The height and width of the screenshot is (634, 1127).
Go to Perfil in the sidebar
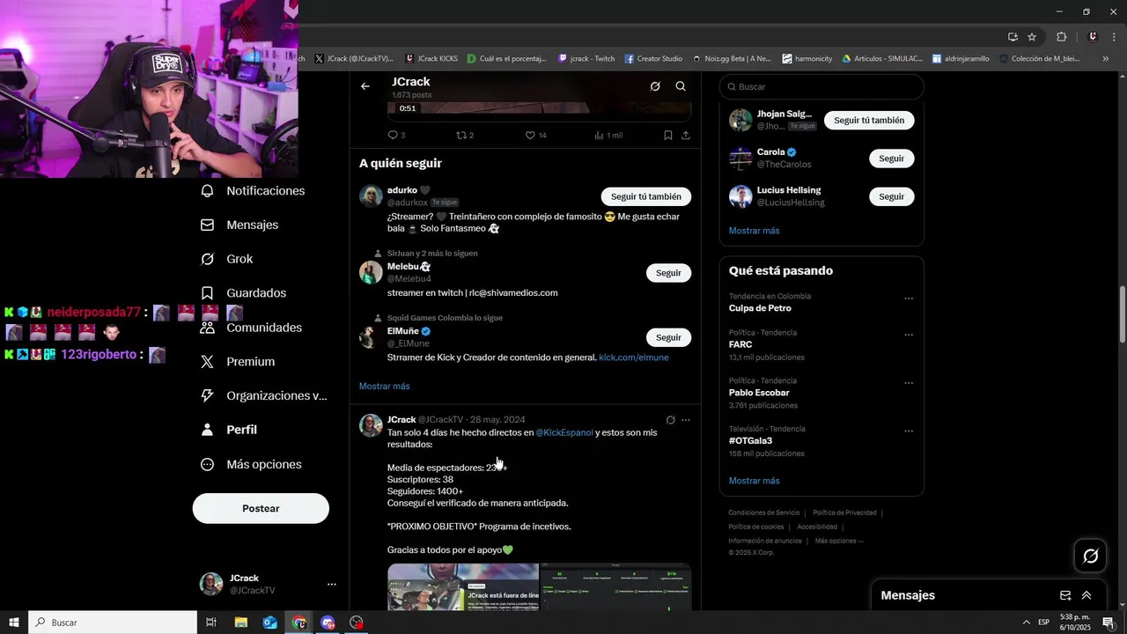[x=229, y=430]
